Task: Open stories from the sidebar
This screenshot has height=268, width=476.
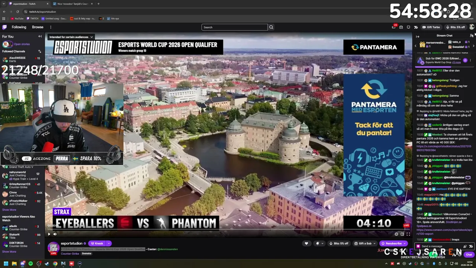Action: coord(22,44)
